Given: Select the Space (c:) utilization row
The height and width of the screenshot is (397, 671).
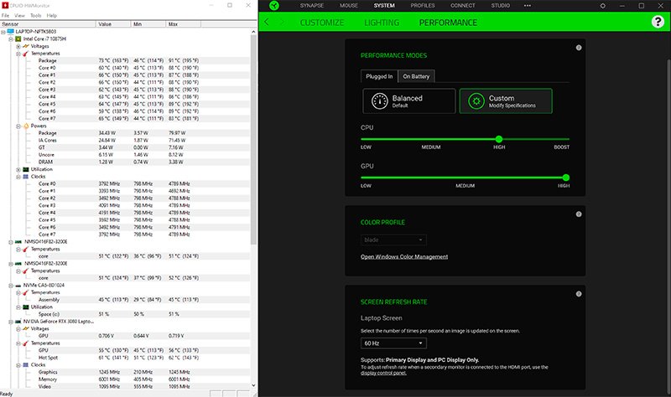Looking at the screenshot, I should pyautogui.click(x=125, y=314).
